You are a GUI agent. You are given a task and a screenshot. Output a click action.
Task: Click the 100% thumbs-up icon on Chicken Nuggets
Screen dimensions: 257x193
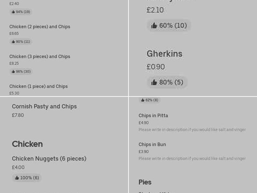pos(17,178)
